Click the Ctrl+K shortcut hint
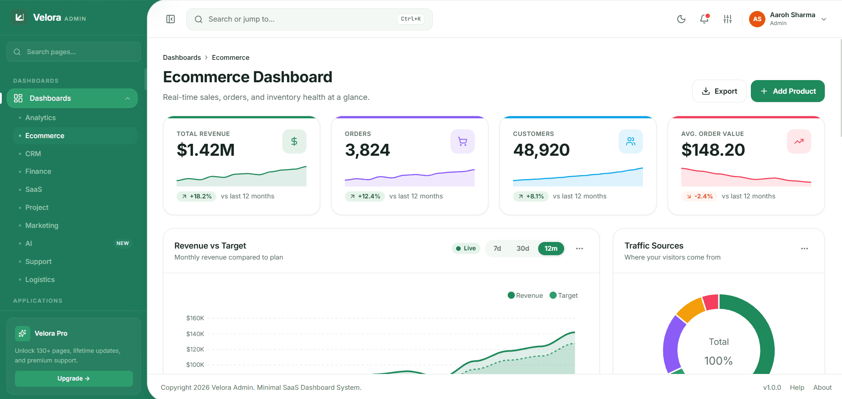 (x=411, y=19)
